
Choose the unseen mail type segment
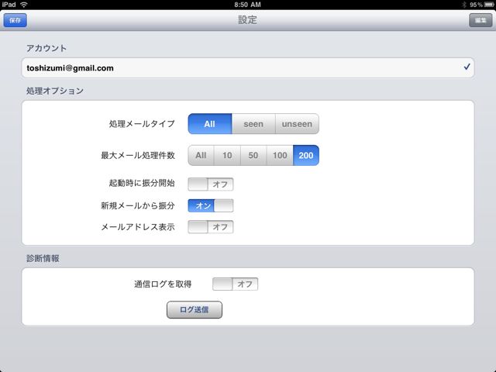[x=297, y=124]
